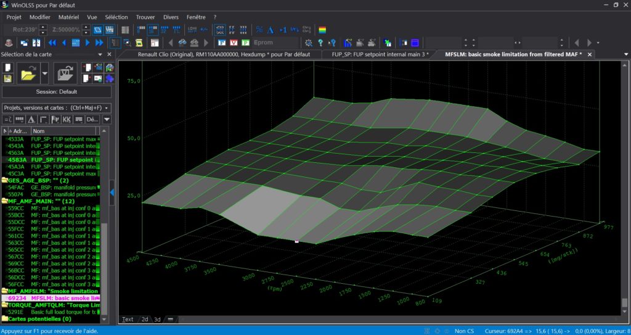
Task: Switch to FUP_SP setpoint internal main 3 tab
Action: [380, 54]
